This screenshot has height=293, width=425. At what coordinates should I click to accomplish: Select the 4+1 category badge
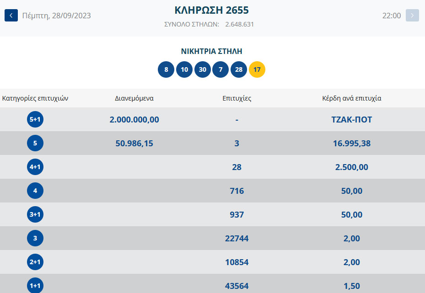pos(35,167)
